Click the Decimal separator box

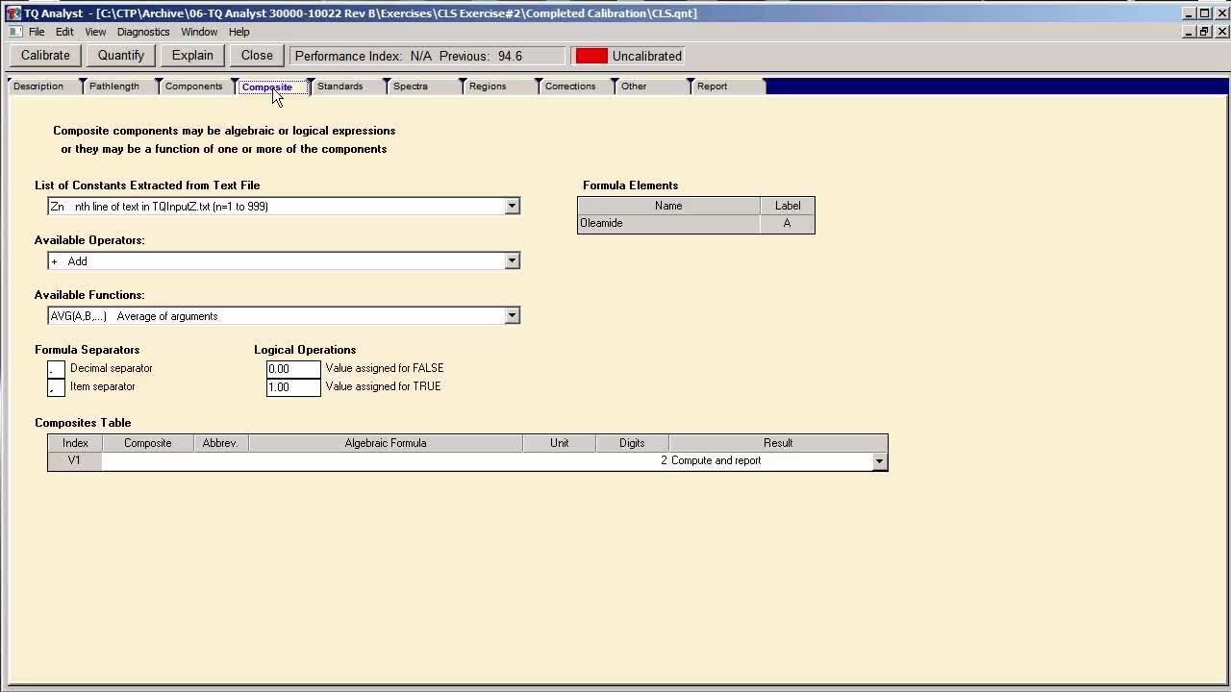(56, 369)
